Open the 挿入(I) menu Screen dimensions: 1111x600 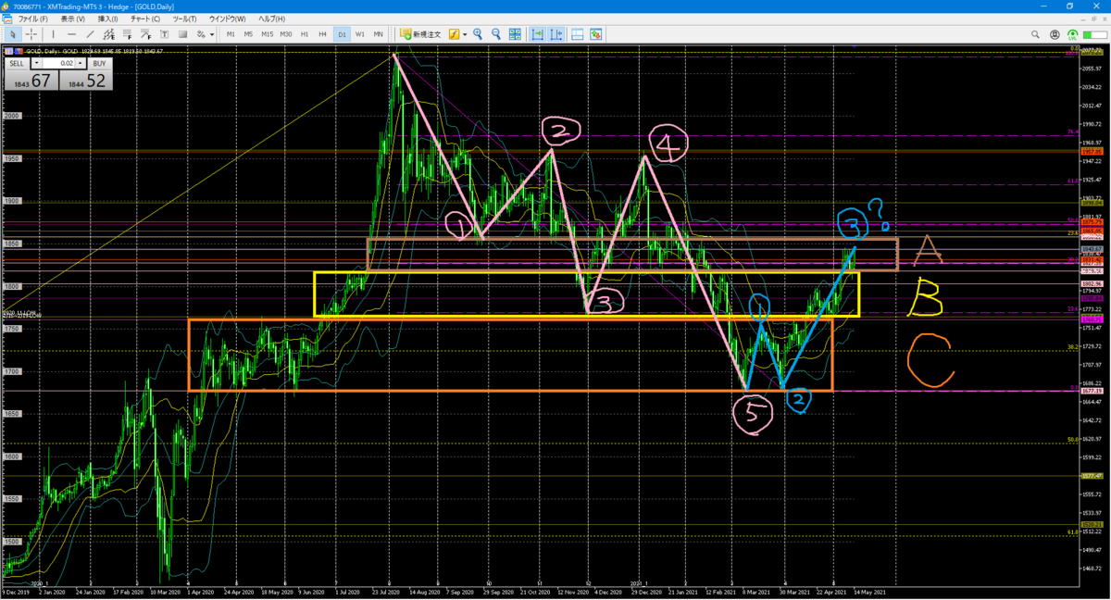pyautogui.click(x=107, y=19)
